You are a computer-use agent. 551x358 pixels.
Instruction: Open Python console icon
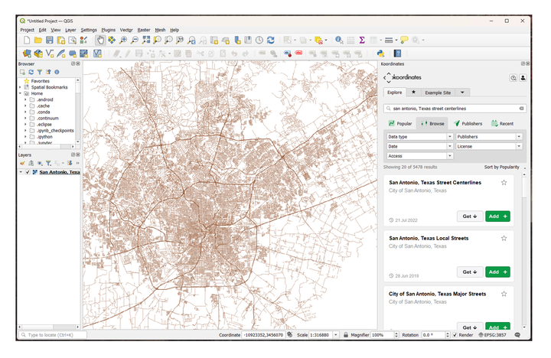coord(380,54)
